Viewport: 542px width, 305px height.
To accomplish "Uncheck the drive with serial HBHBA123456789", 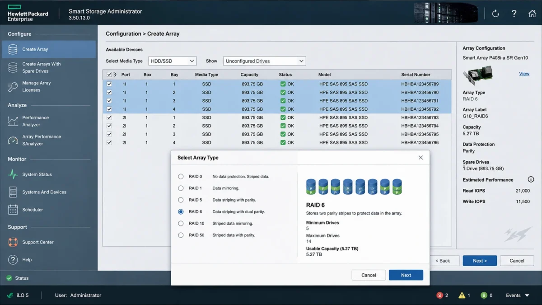I will [109, 84].
